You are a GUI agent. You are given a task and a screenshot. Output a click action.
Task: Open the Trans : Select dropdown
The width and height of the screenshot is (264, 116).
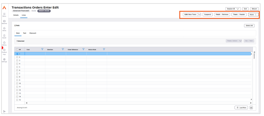coord(234,41)
